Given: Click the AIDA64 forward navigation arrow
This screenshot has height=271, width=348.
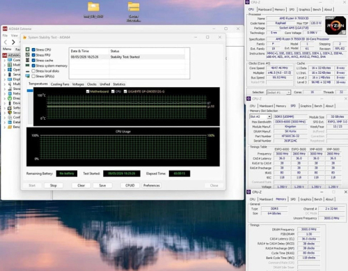Looking at the screenshot, I should (13, 42).
